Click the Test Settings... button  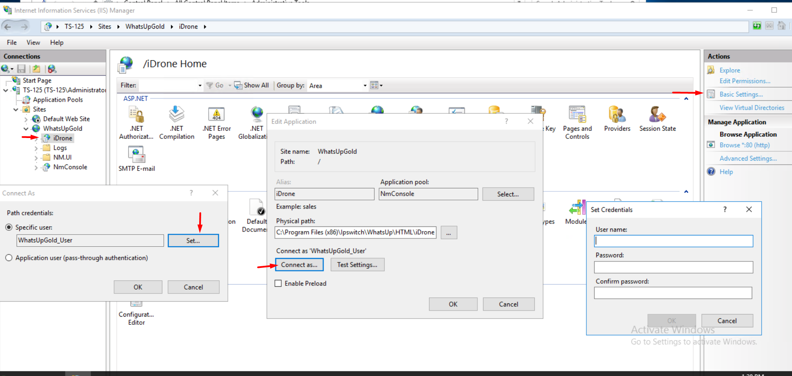pyautogui.click(x=357, y=264)
